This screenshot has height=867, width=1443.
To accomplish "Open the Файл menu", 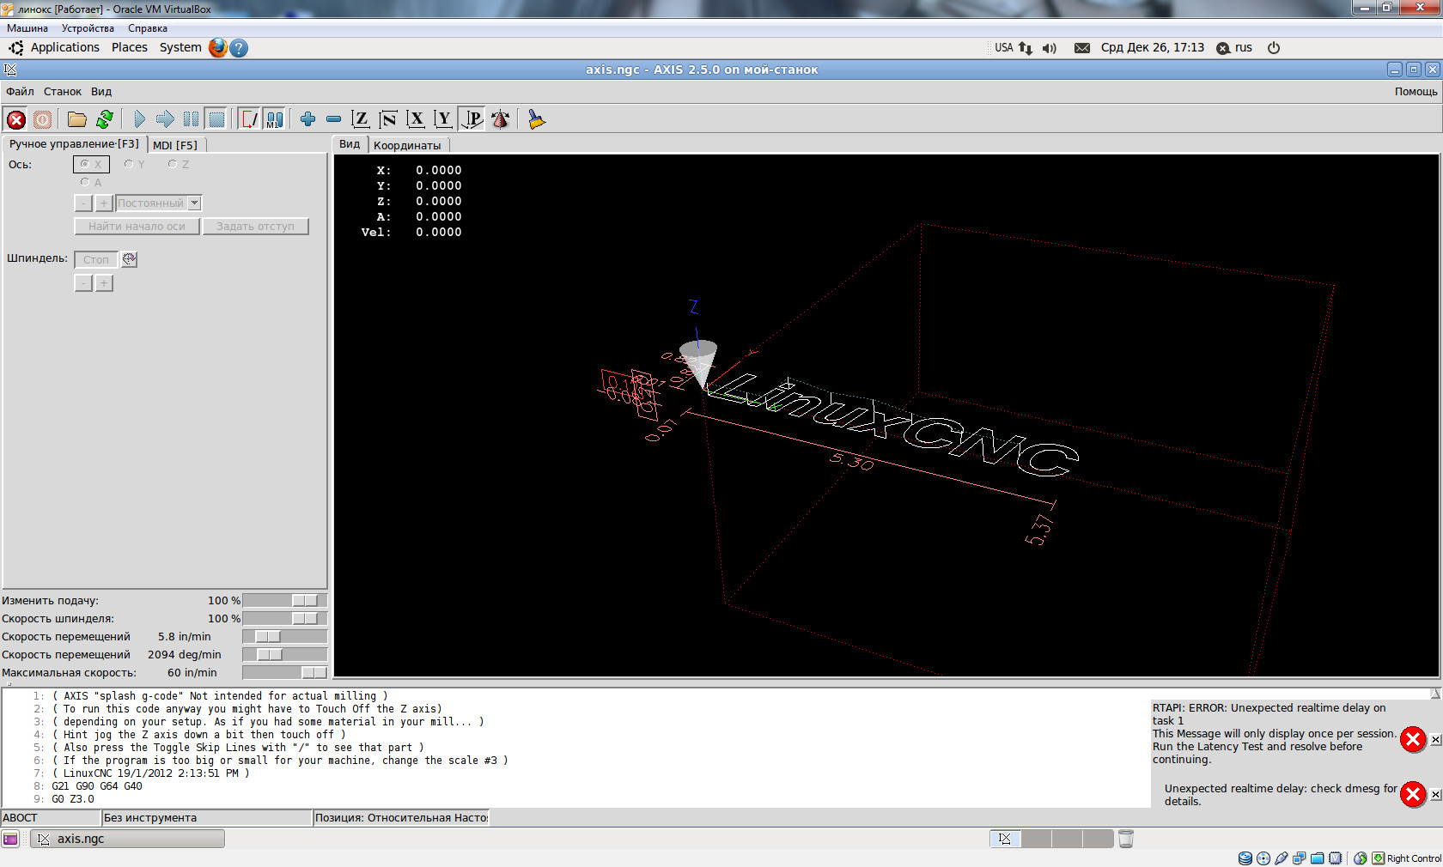I will (x=20, y=92).
